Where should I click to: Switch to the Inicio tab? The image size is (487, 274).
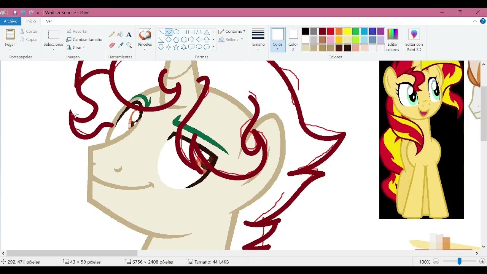31,21
